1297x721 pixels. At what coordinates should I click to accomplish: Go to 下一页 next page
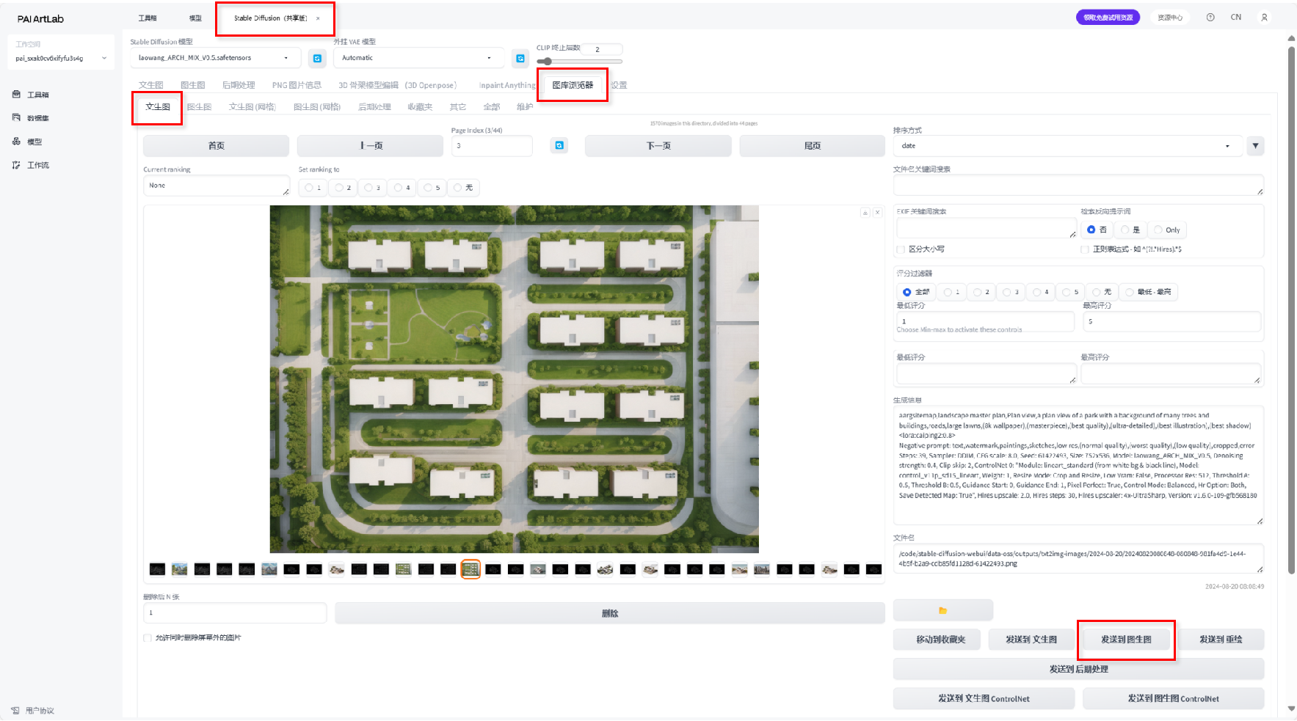pos(658,146)
